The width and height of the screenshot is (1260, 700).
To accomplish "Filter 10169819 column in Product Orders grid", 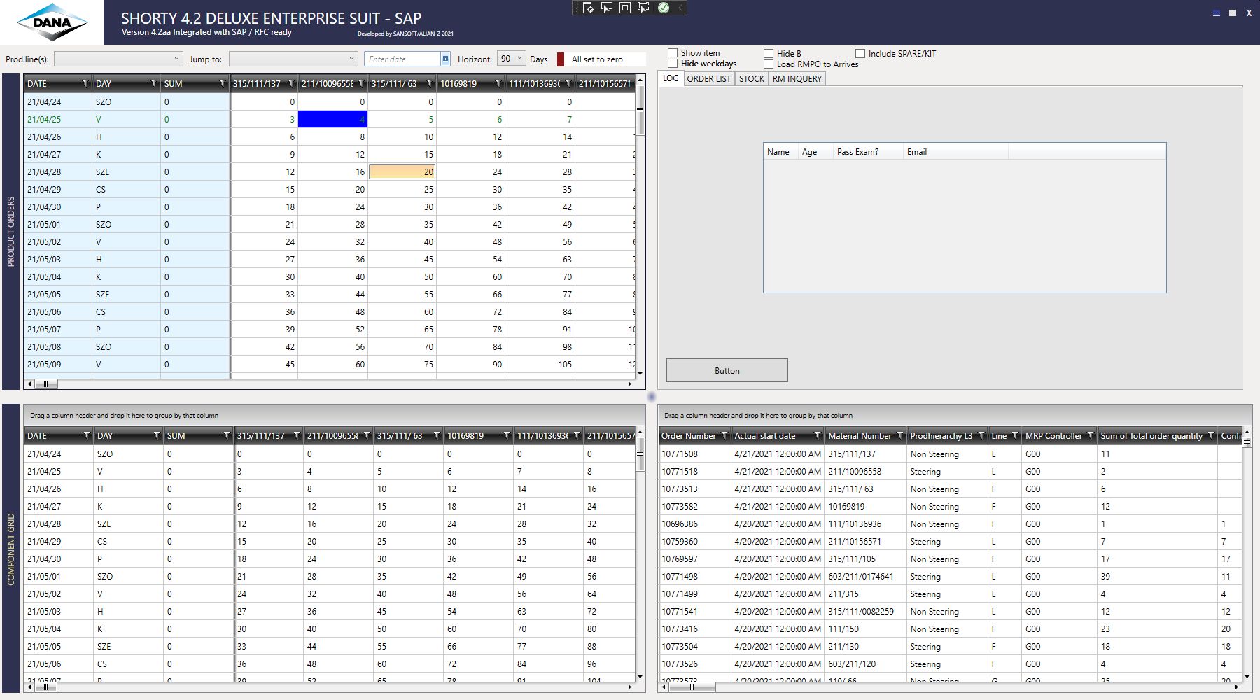I will pos(498,84).
